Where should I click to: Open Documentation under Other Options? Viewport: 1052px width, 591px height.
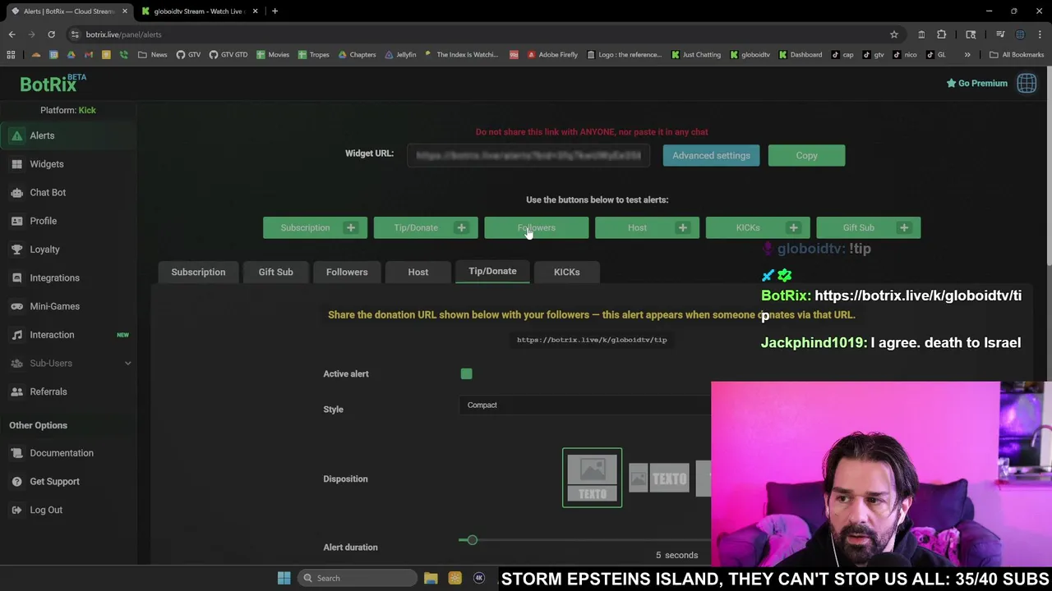coord(61,453)
